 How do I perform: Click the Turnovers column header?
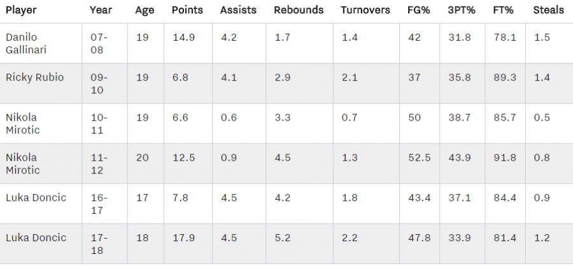[365, 10]
